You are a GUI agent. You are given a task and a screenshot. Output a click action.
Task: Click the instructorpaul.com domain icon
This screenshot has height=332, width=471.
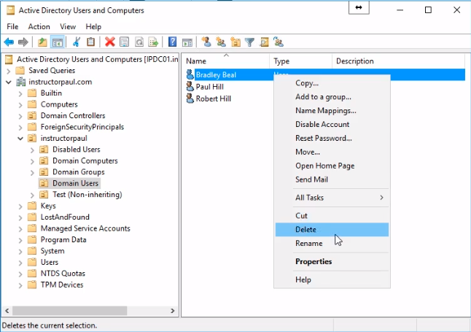[x=20, y=82]
